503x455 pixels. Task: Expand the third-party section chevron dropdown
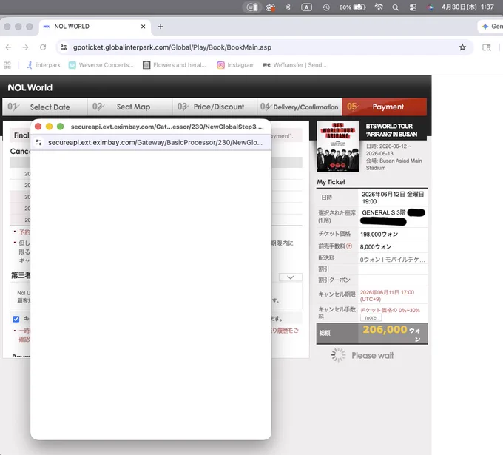(290, 277)
